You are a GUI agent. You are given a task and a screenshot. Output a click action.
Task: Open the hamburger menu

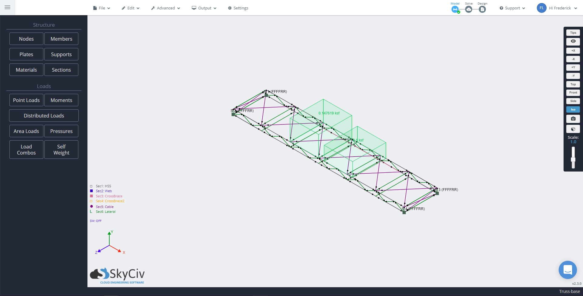(7, 7)
